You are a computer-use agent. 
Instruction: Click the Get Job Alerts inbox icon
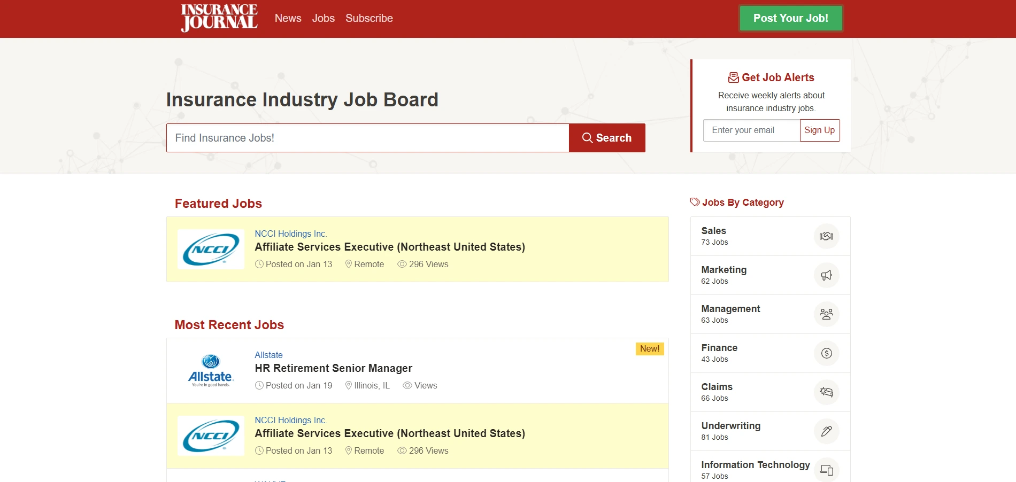pyautogui.click(x=734, y=78)
